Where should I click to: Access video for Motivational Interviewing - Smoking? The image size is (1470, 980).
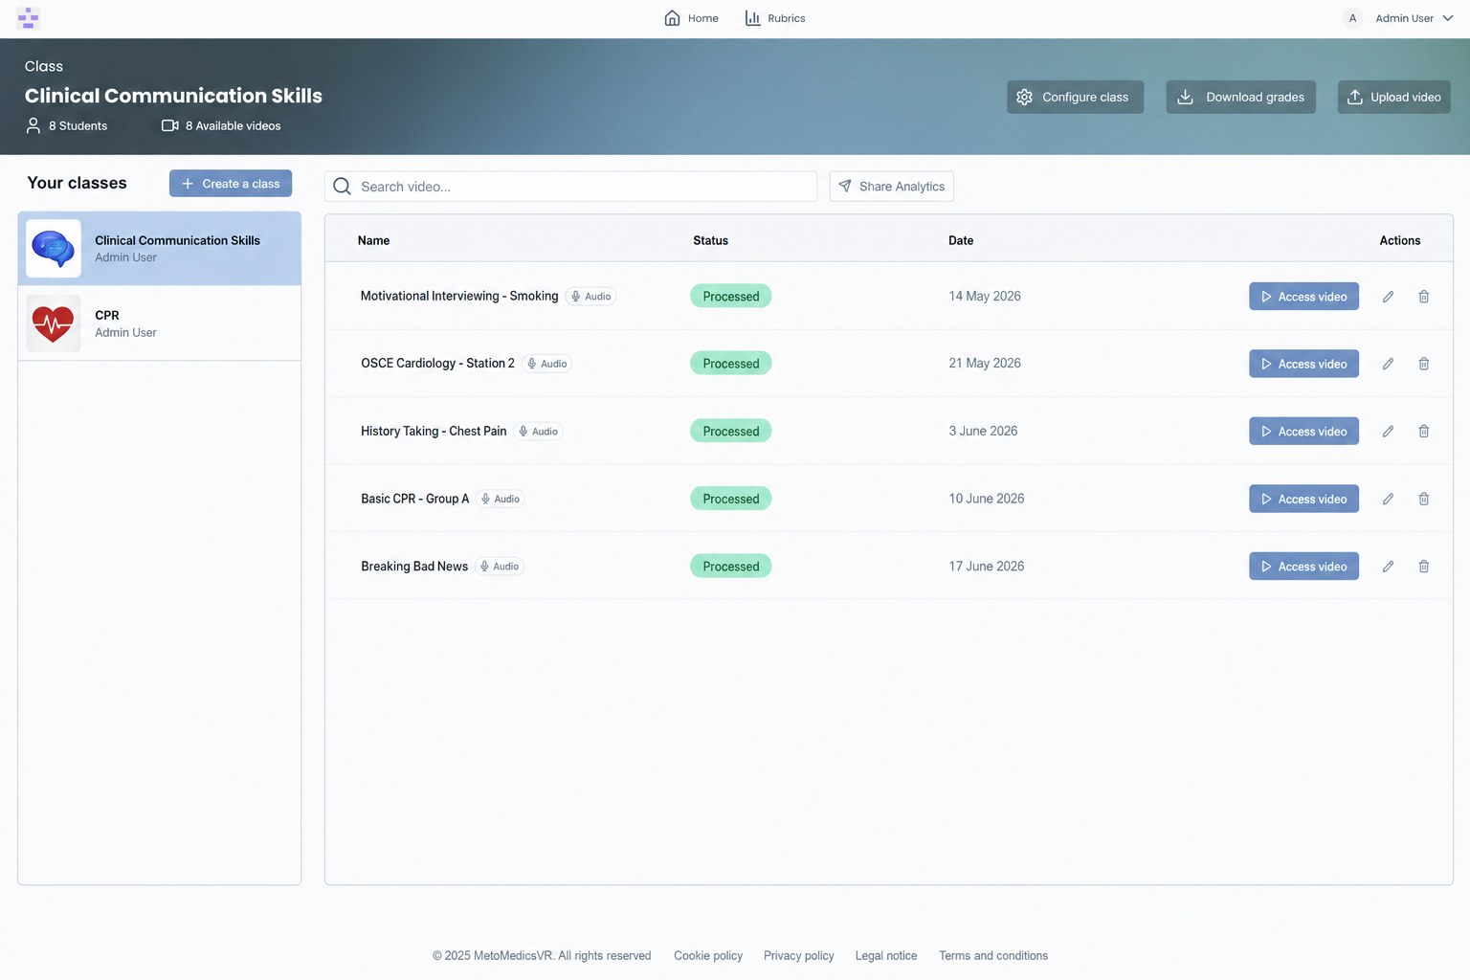pyautogui.click(x=1303, y=297)
